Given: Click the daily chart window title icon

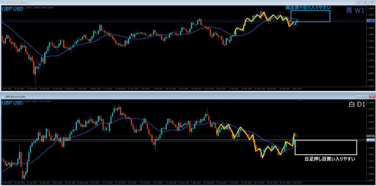Looking at the screenshot, I should (2, 97).
